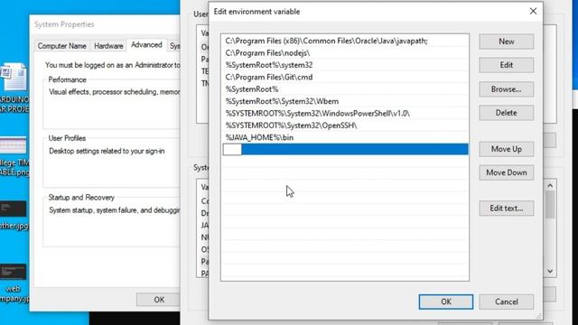Select the System32\OpenSSH\ entry
Image resolution: width=578 pixels, height=325 pixels.
pos(345,125)
